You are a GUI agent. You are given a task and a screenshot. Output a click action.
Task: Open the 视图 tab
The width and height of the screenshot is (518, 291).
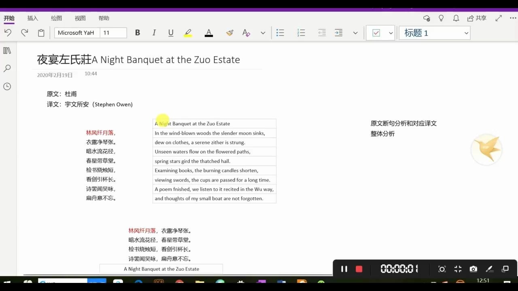[80, 18]
